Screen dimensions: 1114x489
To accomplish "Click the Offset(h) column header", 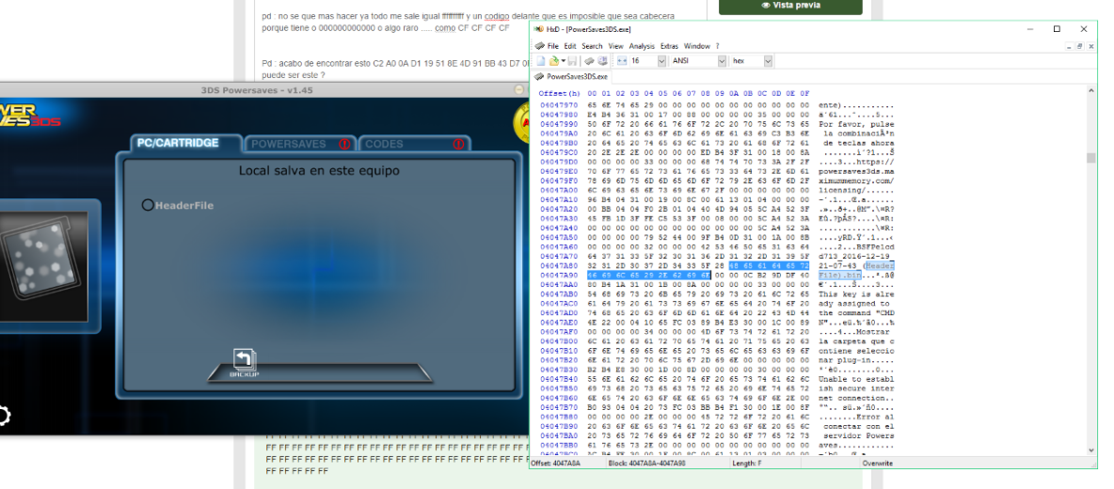I will point(559,94).
